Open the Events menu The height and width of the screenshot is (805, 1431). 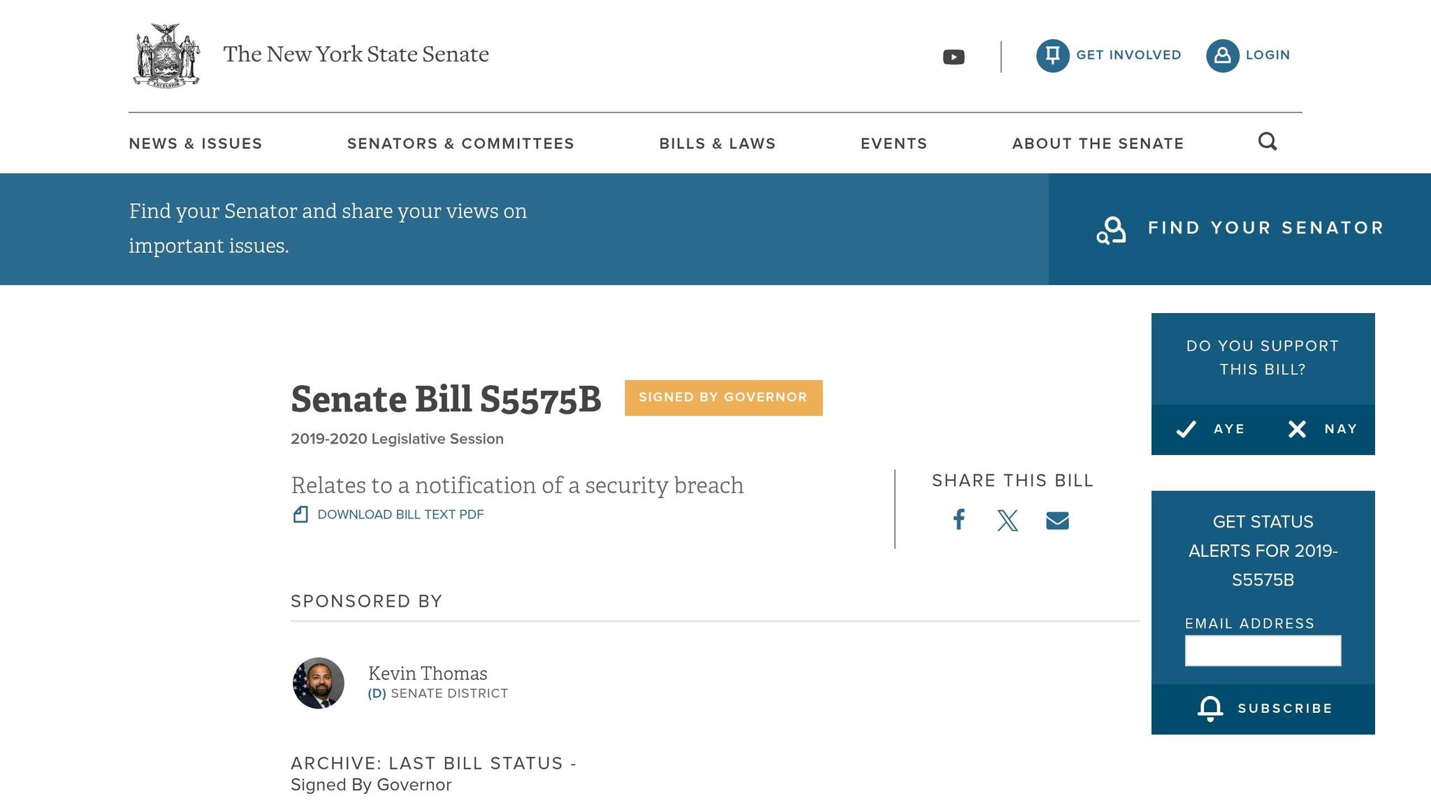(x=894, y=143)
